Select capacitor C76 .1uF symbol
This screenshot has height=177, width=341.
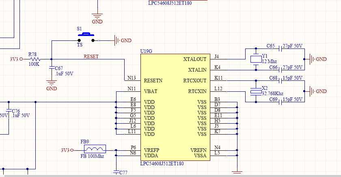click(x=9, y=110)
